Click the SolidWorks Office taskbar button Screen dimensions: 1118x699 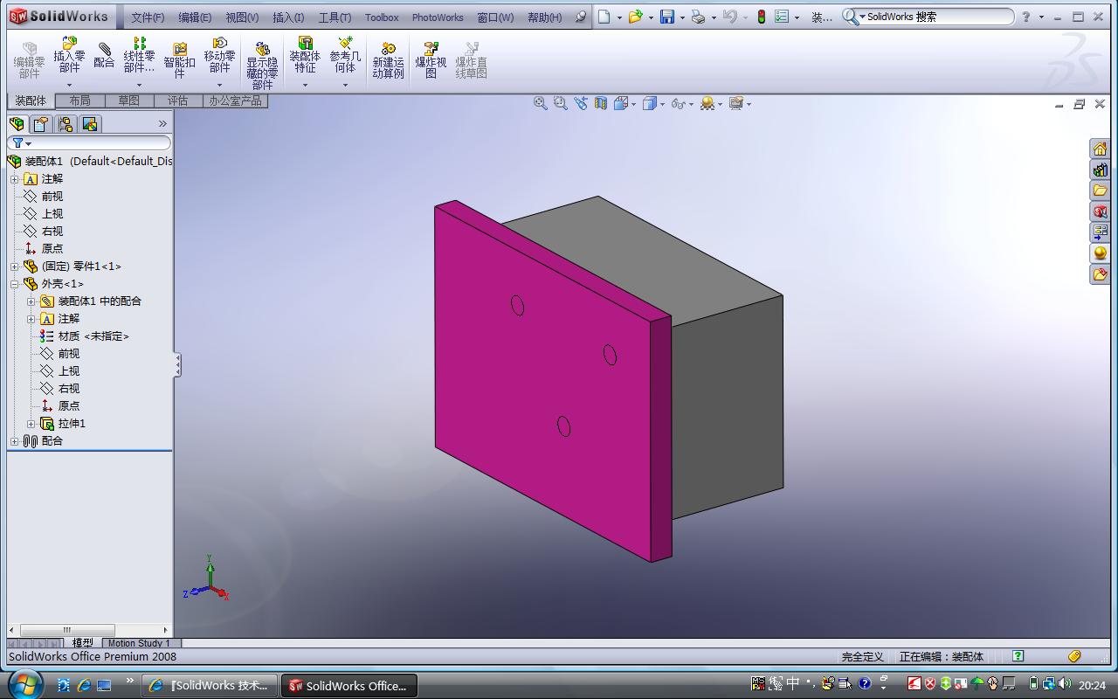(x=349, y=686)
